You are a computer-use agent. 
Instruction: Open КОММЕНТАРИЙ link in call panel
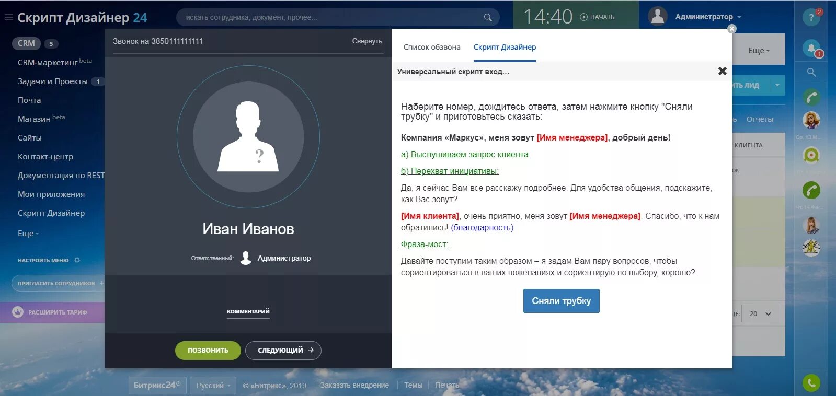[248, 312]
